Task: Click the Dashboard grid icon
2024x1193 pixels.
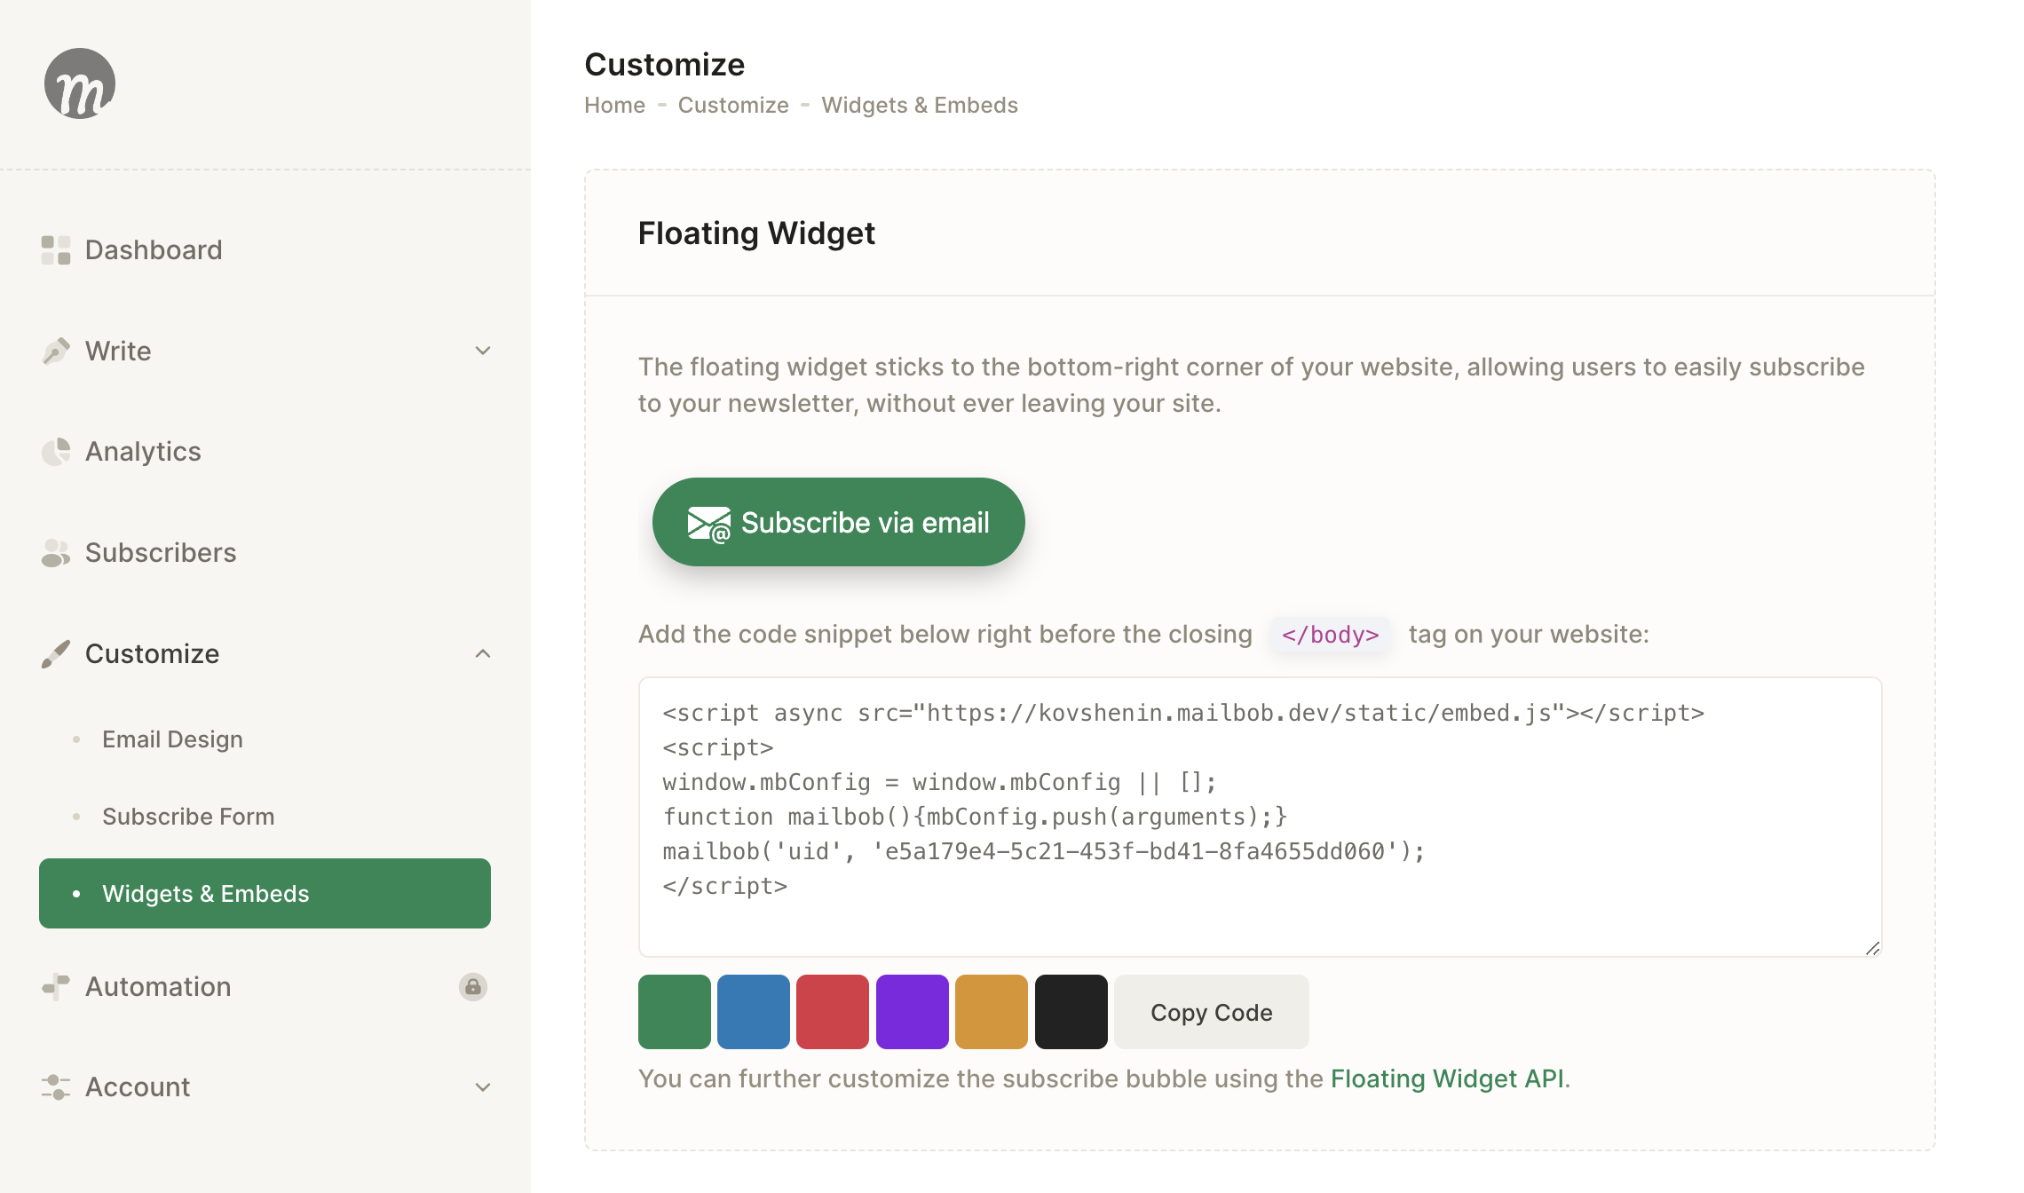Action: click(x=56, y=250)
